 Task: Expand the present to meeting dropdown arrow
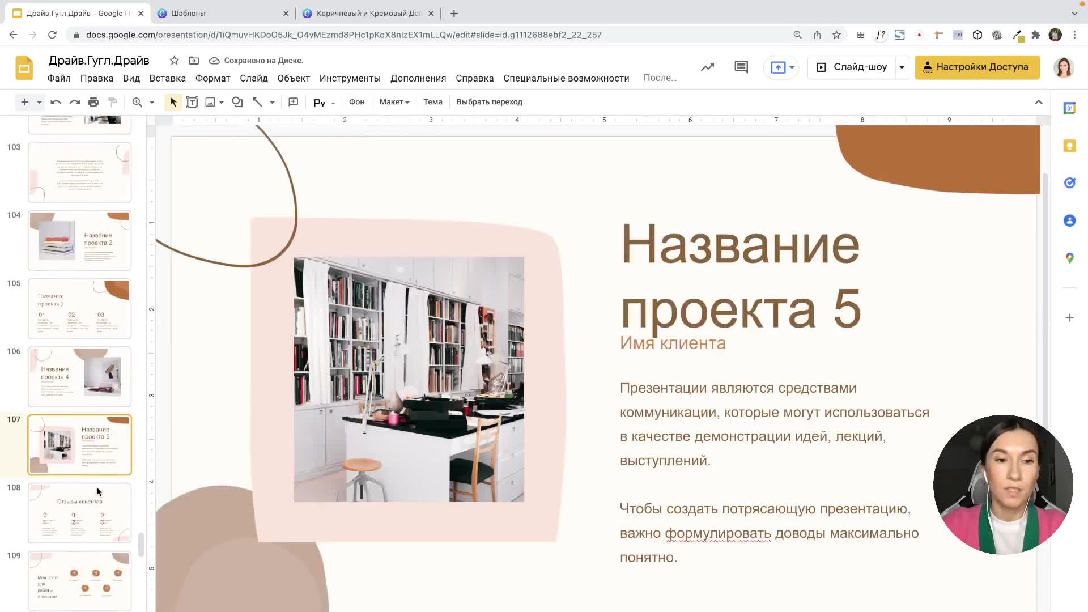coord(792,67)
